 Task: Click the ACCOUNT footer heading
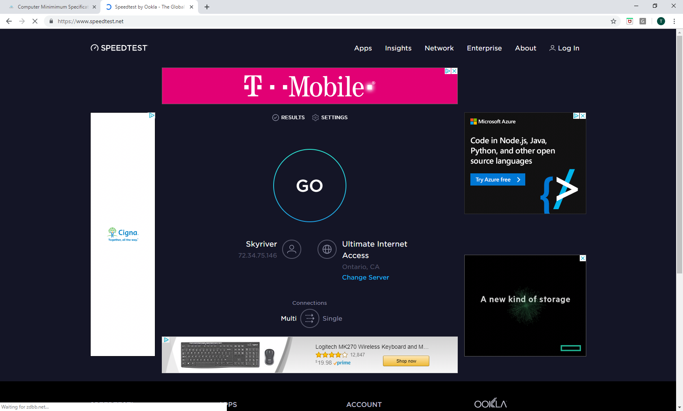pyautogui.click(x=364, y=404)
